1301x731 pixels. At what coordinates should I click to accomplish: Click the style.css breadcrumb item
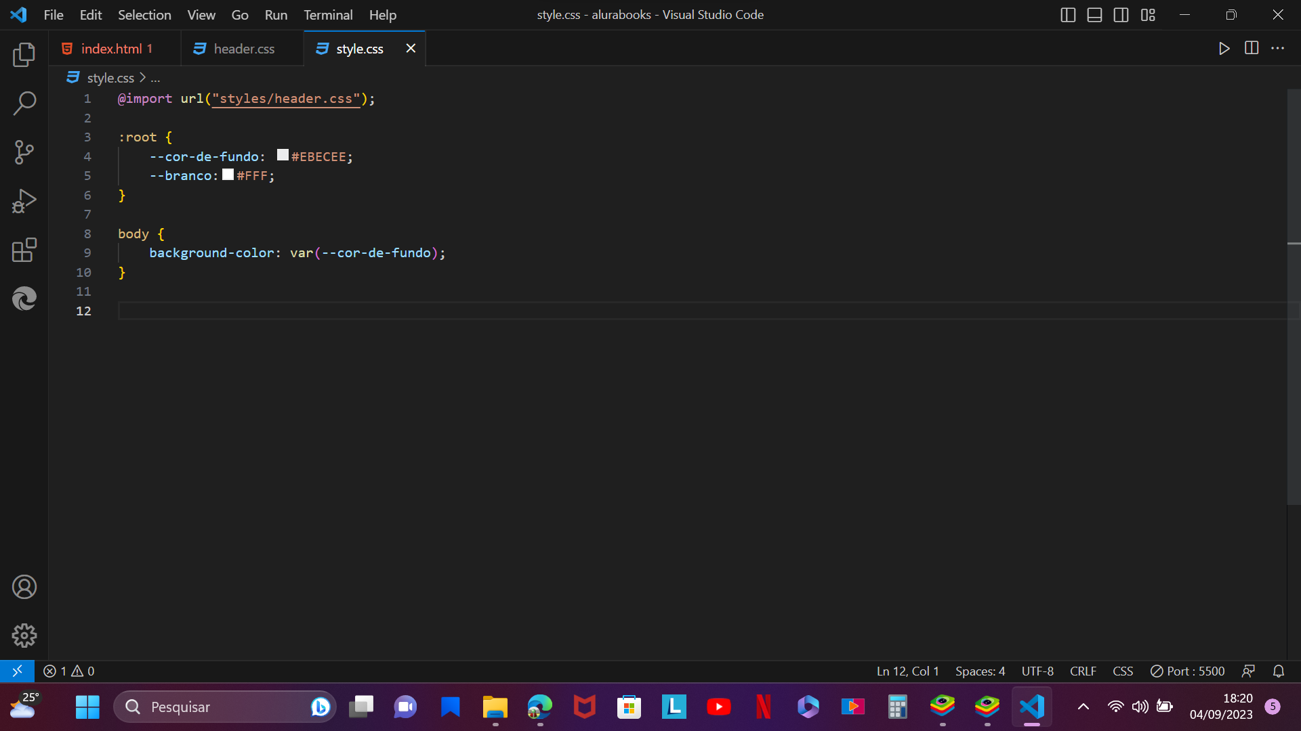click(110, 78)
